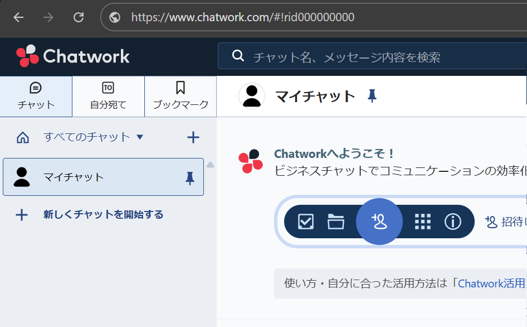
Task: Click the highlighted add contact icon
Action: pyautogui.click(x=379, y=222)
